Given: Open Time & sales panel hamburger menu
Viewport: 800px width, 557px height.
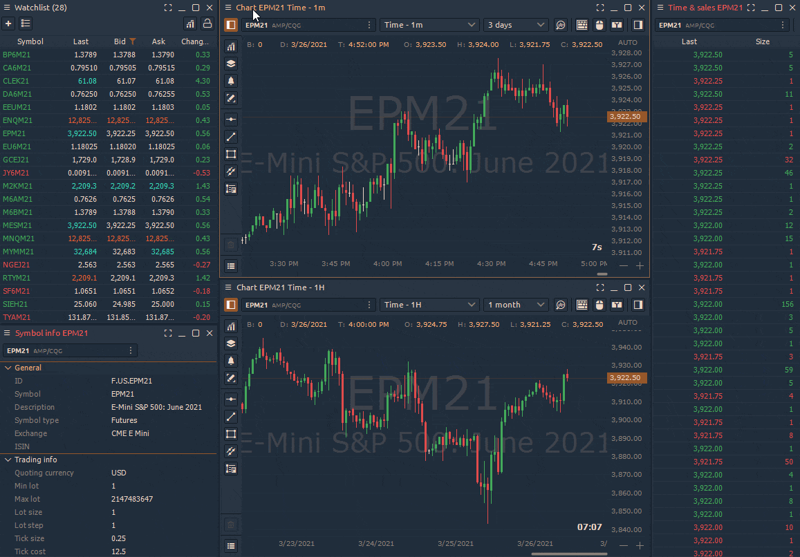Looking at the screenshot, I should (x=660, y=8).
